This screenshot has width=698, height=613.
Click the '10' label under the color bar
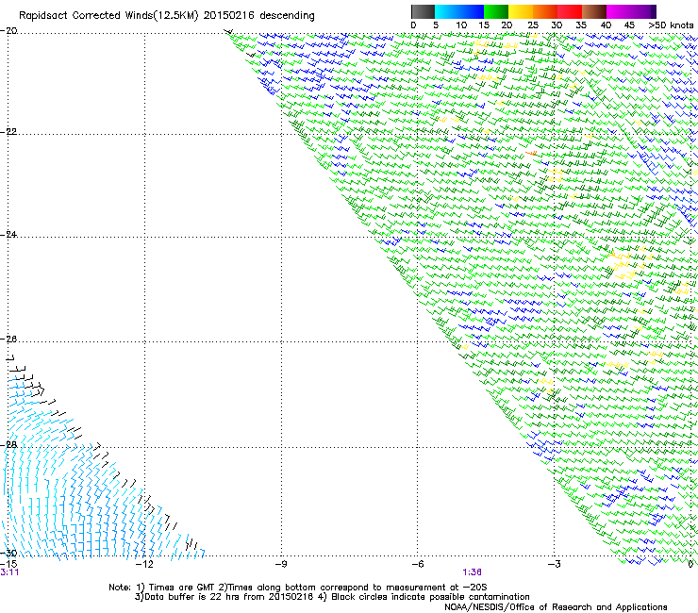tap(461, 25)
